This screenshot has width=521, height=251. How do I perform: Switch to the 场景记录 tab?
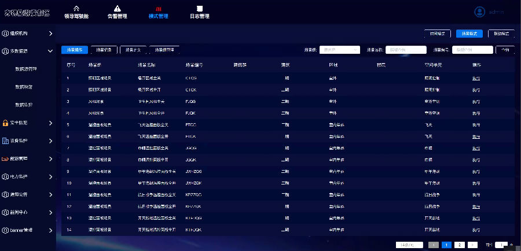tap(103, 50)
